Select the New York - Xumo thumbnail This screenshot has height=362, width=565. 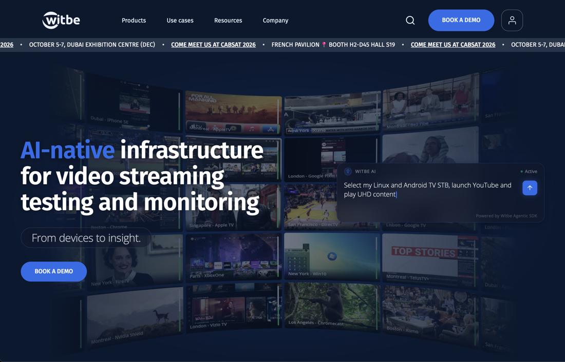332,113
